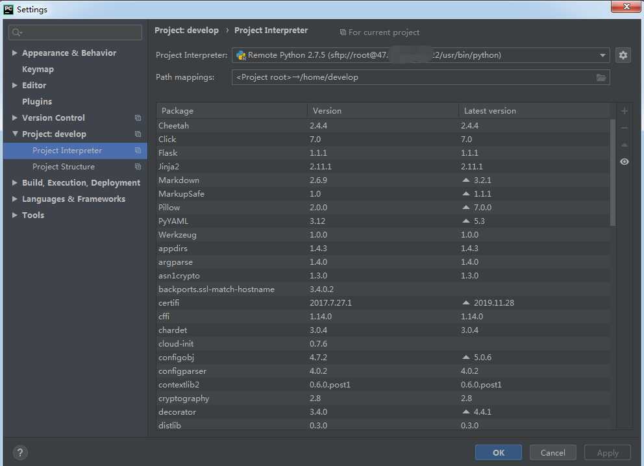Click the remote Python interpreter icon
Screen dimensions: 644x466
point(241,55)
